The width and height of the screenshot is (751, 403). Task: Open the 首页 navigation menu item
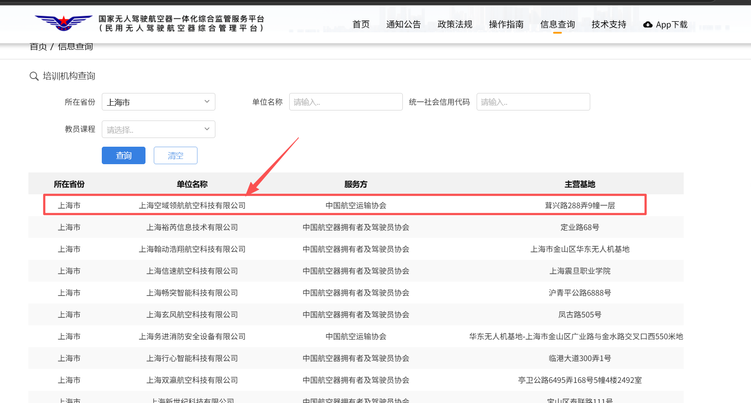point(361,24)
